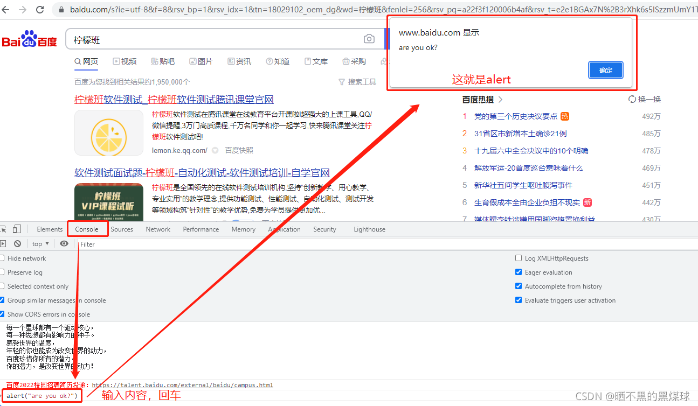Viewport: 698px width, 406px height.
Task: Toggle live expression eye icon
Action: pyautogui.click(x=64, y=244)
